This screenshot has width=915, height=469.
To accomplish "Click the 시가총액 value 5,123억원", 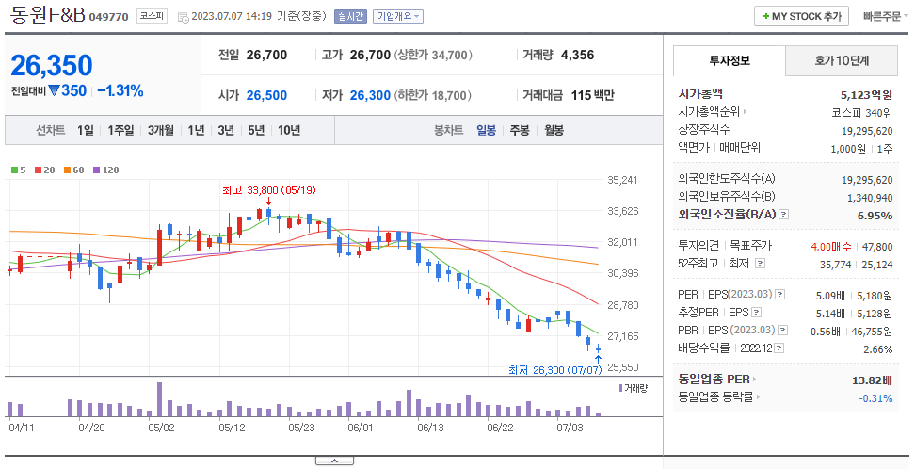I will click(867, 94).
